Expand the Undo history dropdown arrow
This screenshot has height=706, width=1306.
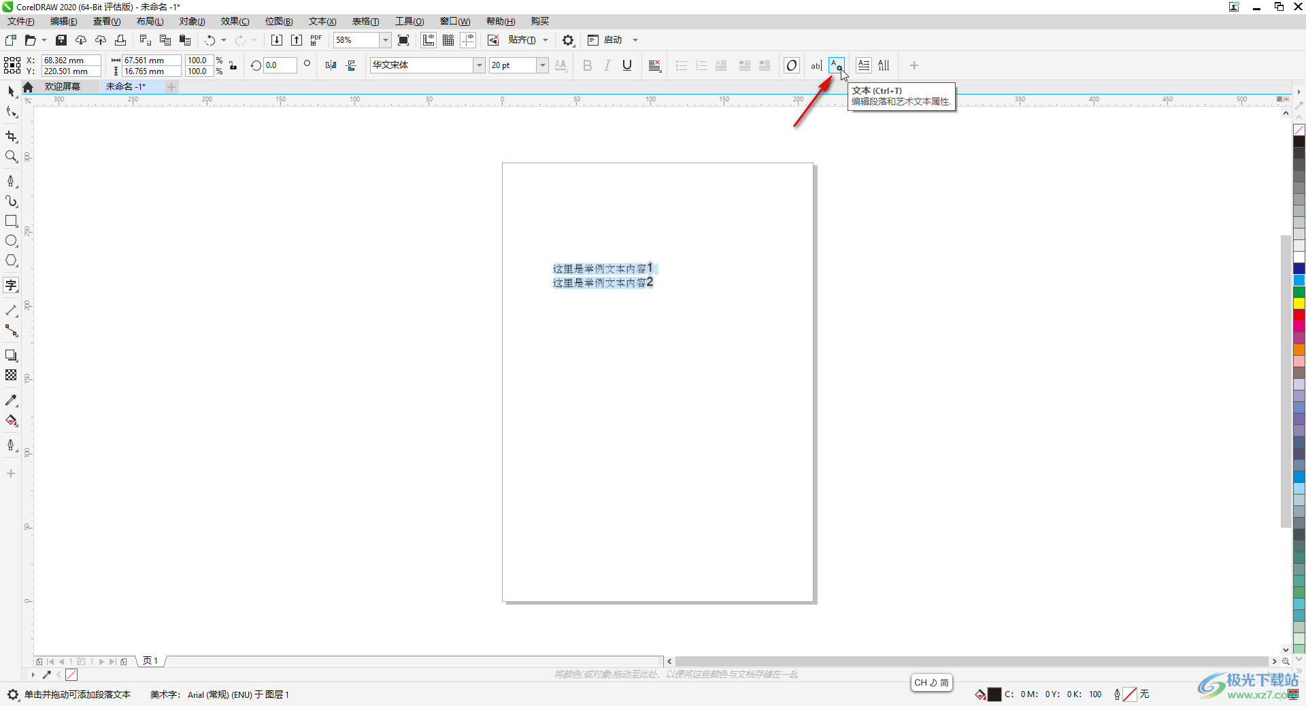(x=224, y=40)
